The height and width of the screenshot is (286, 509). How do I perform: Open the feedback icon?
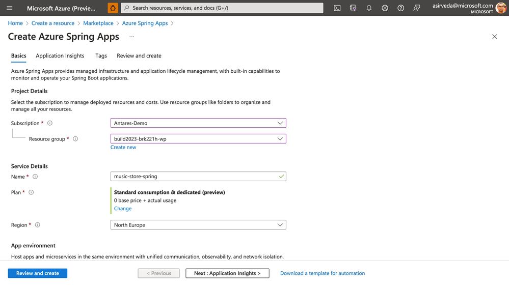click(x=416, y=8)
